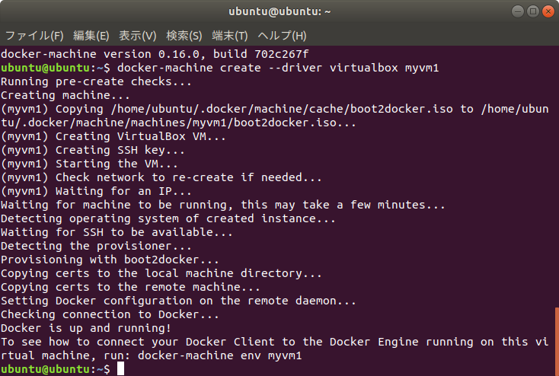Click the cursor at the bottom prompt
Screen dimensions: 559x376
(121, 369)
